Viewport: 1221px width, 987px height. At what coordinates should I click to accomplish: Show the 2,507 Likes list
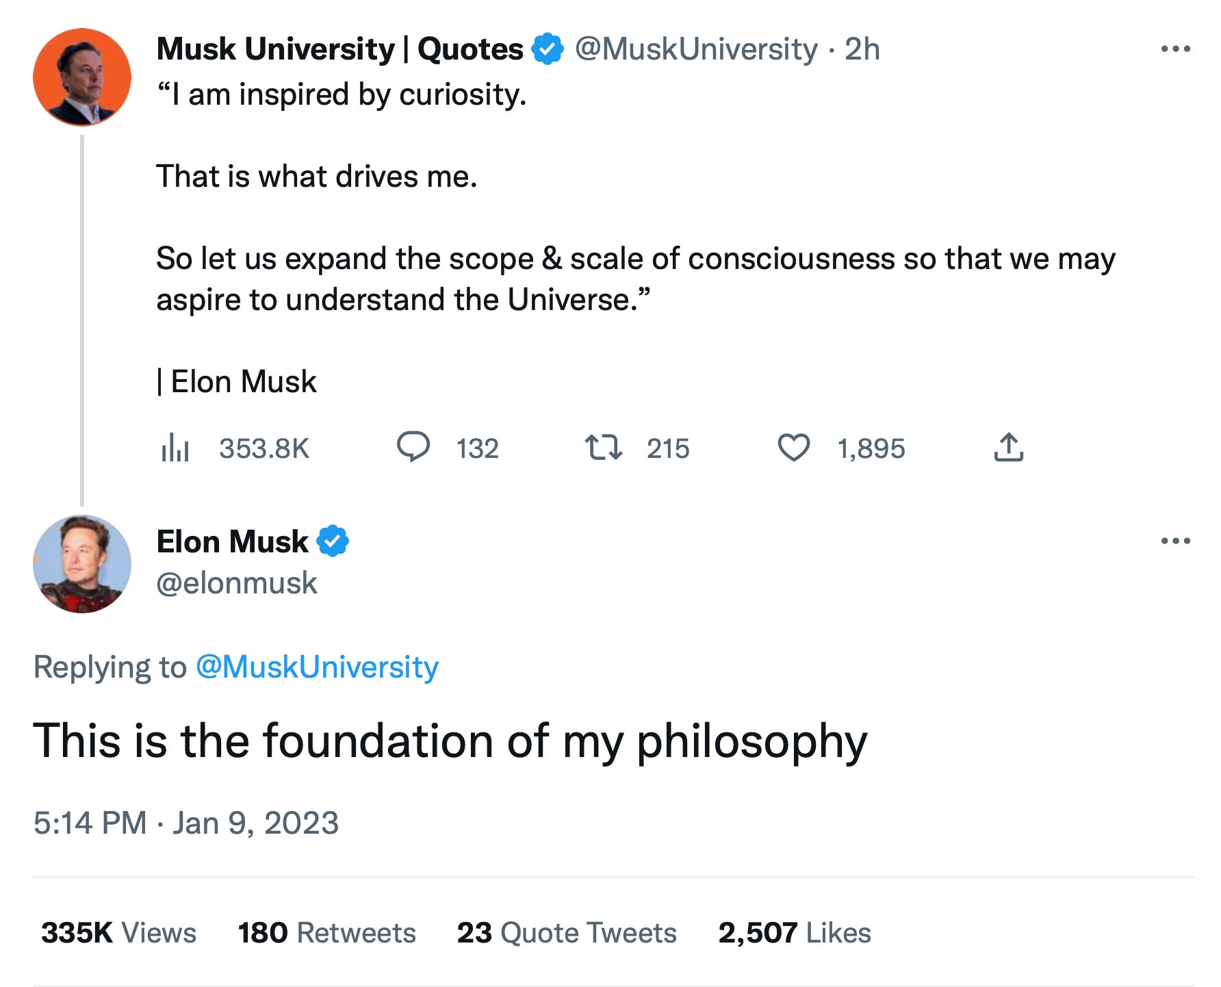794,933
